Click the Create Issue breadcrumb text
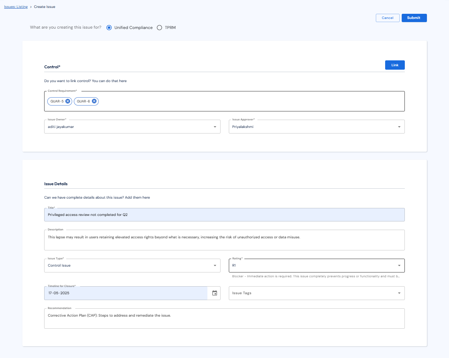Viewport: 449px width, 358px height. (x=45, y=7)
